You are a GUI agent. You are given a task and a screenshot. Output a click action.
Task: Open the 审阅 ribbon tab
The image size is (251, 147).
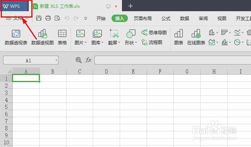(x=203, y=19)
